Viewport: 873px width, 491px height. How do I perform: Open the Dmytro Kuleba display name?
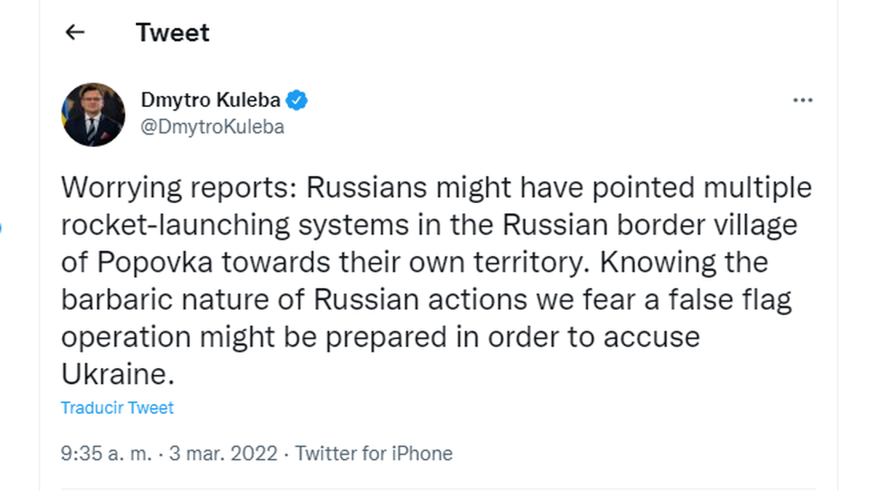tap(210, 100)
